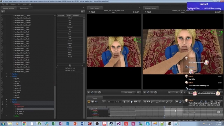The image size is (224, 126).
Task: Open the Animation Set Editor settings gear
Action: coord(82,11)
